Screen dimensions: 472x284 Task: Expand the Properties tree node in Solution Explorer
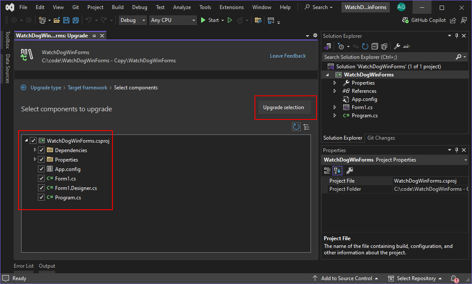pyautogui.click(x=335, y=82)
